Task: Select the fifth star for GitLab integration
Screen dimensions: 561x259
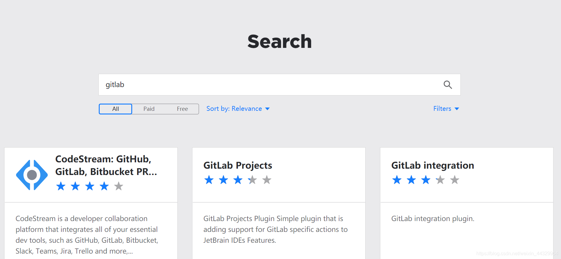Action: tap(454, 179)
